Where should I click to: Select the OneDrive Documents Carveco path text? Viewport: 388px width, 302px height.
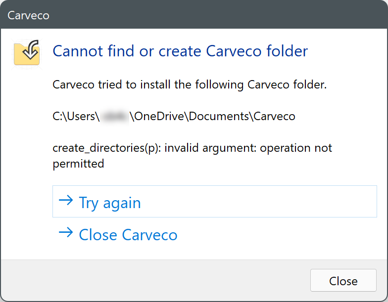pos(174,117)
